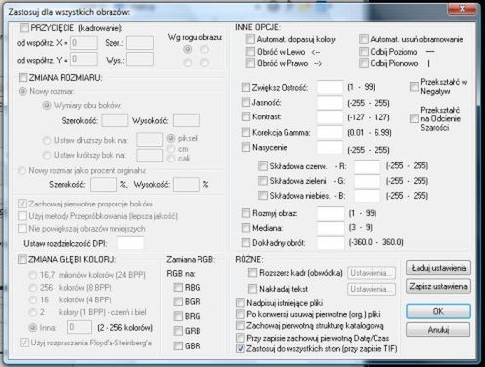Screen dimensions: 485x367
Task: Click the Ustaw rozdzielczość DPI field
Action: tap(131, 244)
